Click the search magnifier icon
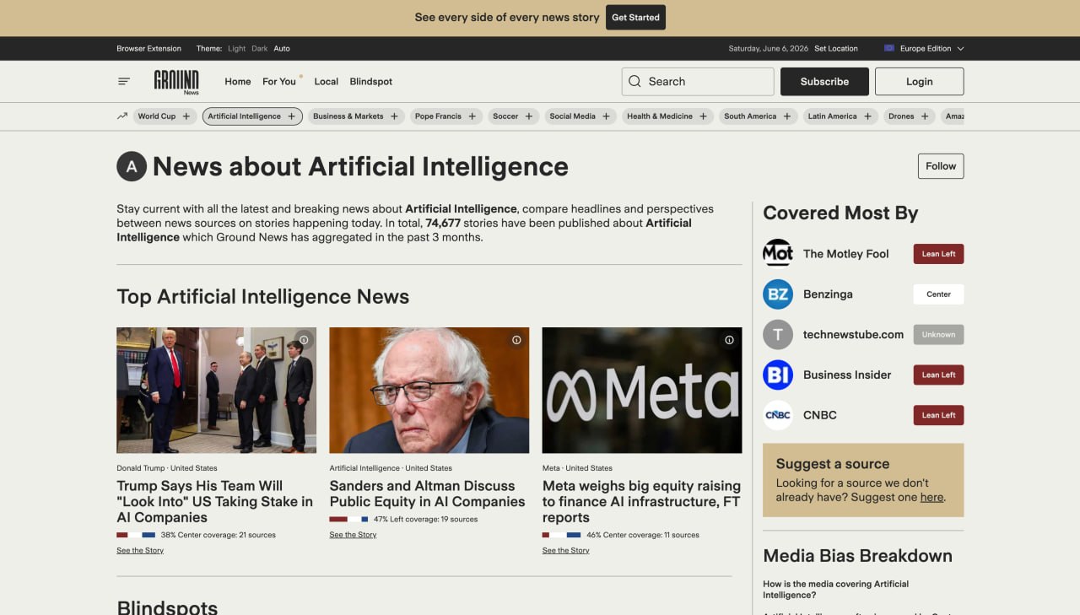This screenshot has width=1080, height=615. [x=634, y=82]
